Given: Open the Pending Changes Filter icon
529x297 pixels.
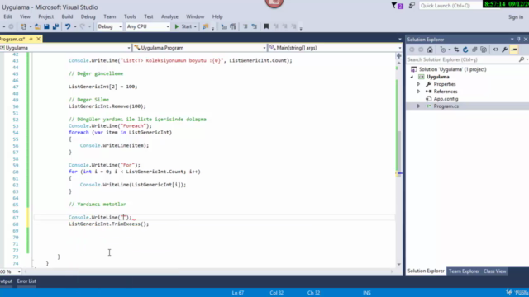Looking at the screenshot, I should click(x=443, y=49).
